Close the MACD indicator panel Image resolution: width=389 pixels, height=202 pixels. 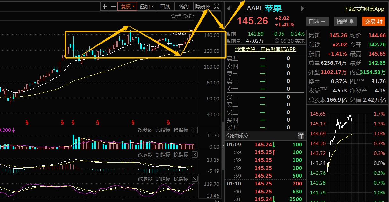coord(195,155)
